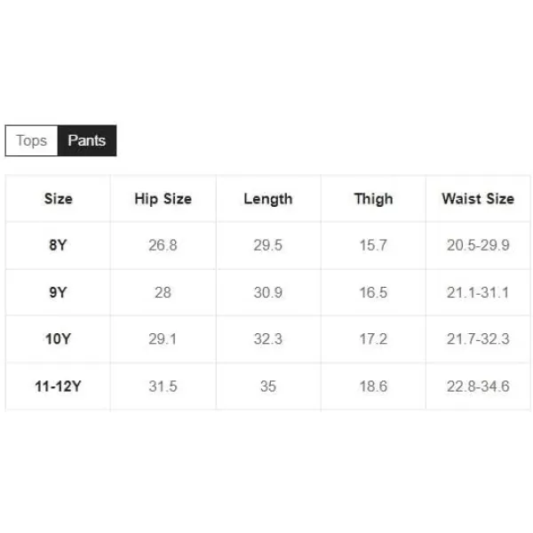The image size is (533, 533).
Task: Click hip size value 26.8
Action: pyautogui.click(x=163, y=245)
